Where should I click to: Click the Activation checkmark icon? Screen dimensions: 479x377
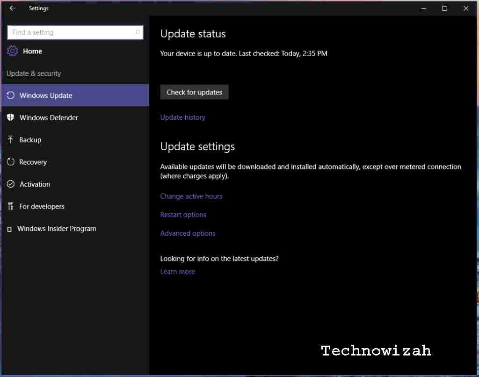pyautogui.click(x=11, y=184)
